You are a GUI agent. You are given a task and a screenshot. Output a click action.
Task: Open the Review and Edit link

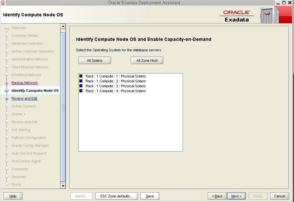pos(24,98)
